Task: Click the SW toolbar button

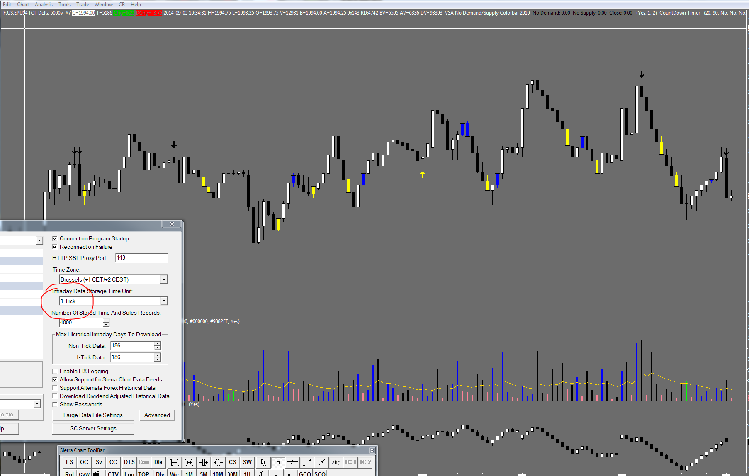Action: tap(247, 462)
